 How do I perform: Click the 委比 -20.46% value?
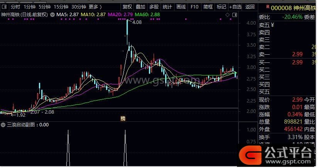click(292, 17)
